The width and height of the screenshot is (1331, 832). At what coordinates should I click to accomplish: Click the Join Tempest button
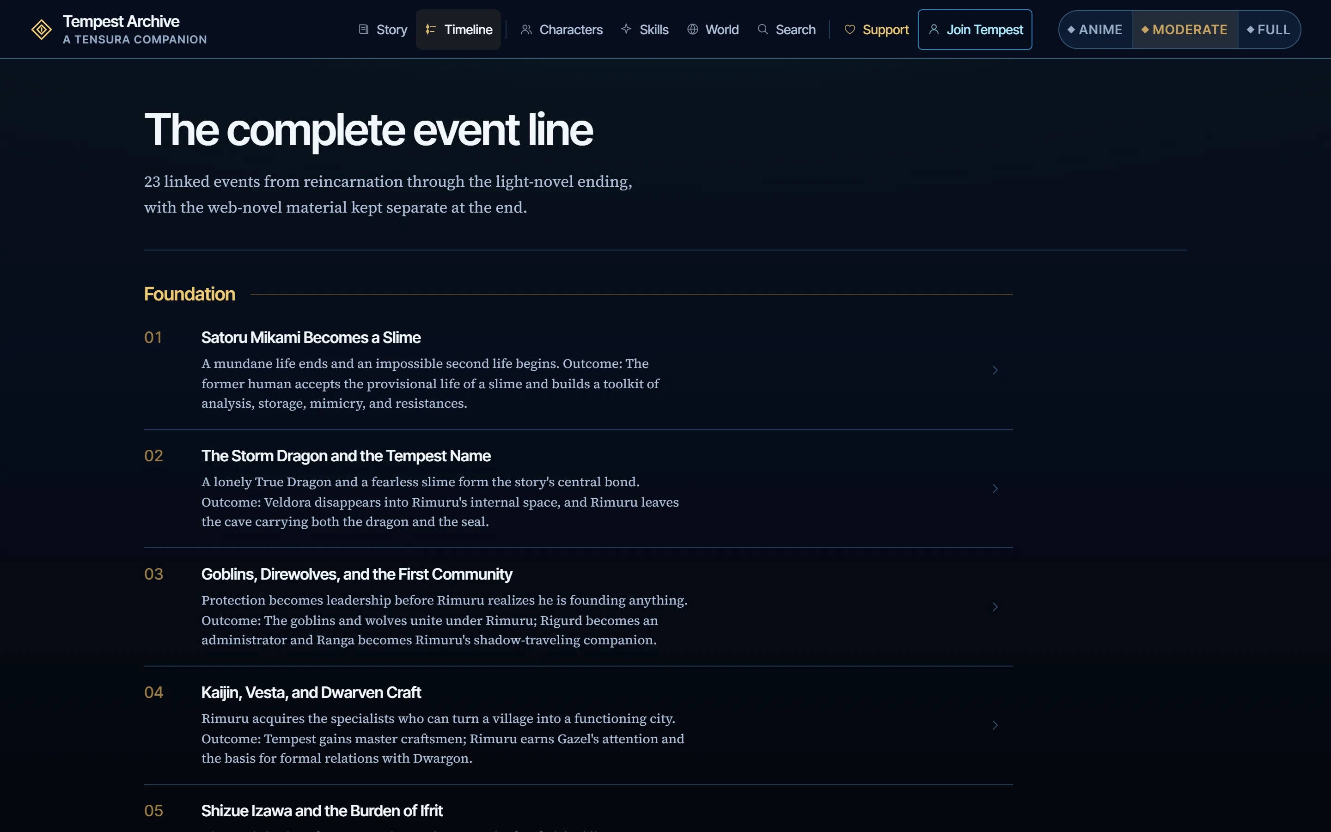[x=975, y=30]
